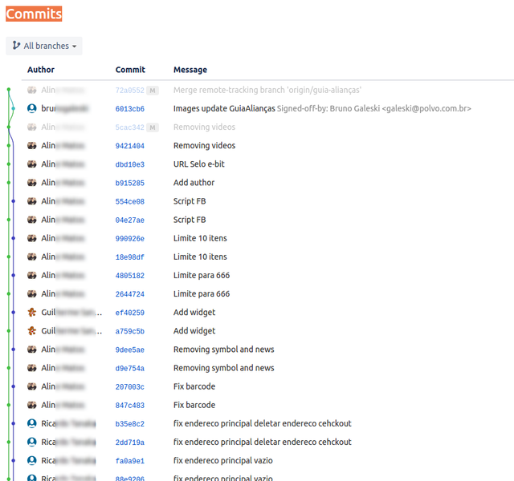The width and height of the screenshot is (514, 481).
Task: Open commit 04e27ae
Action: point(130,220)
